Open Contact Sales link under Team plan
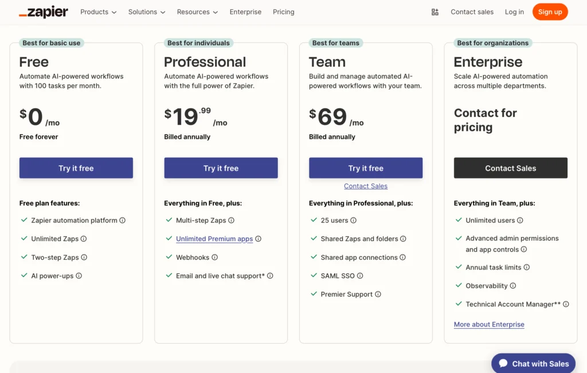587x373 pixels. coord(366,186)
